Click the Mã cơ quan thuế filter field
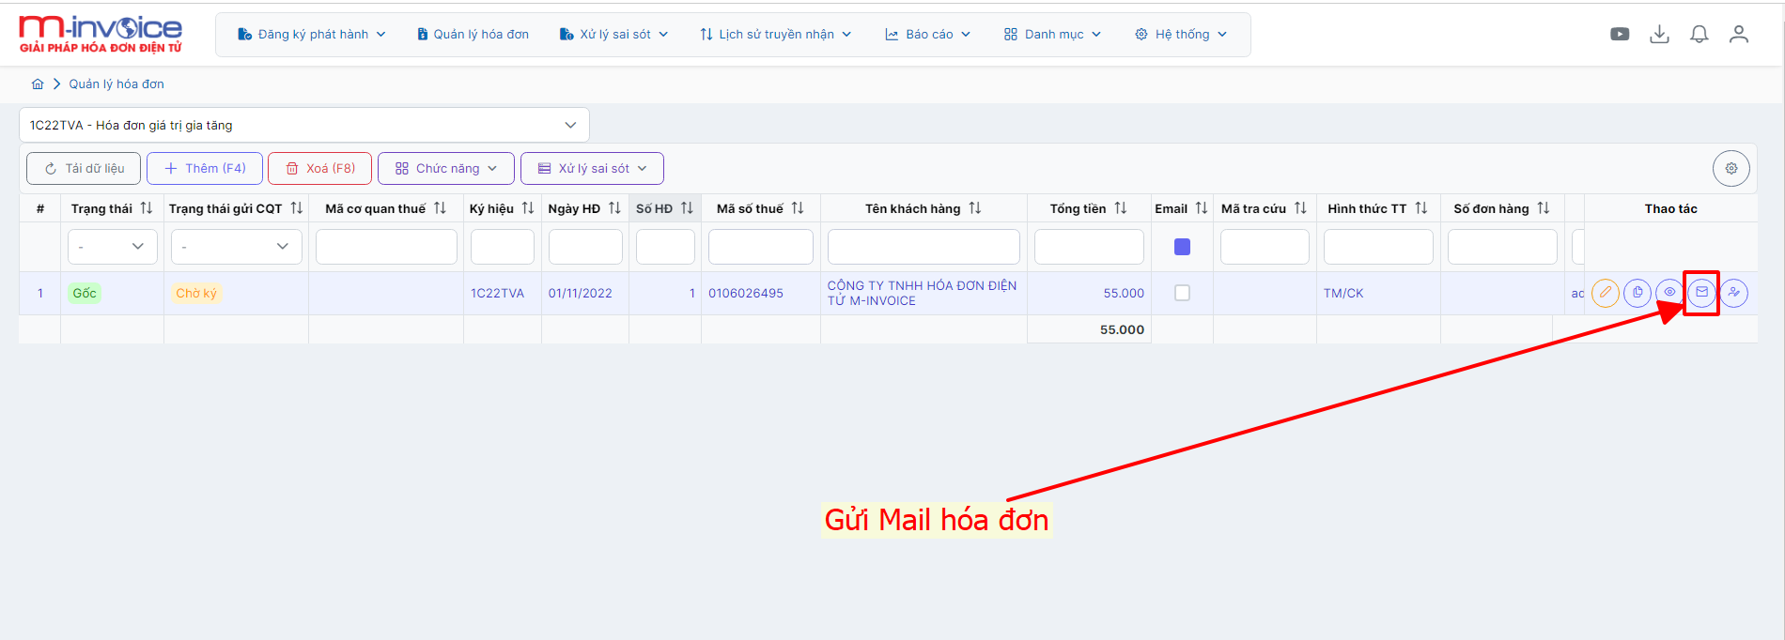The height and width of the screenshot is (640, 1785). pyautogui.click(x=386, y=247)
